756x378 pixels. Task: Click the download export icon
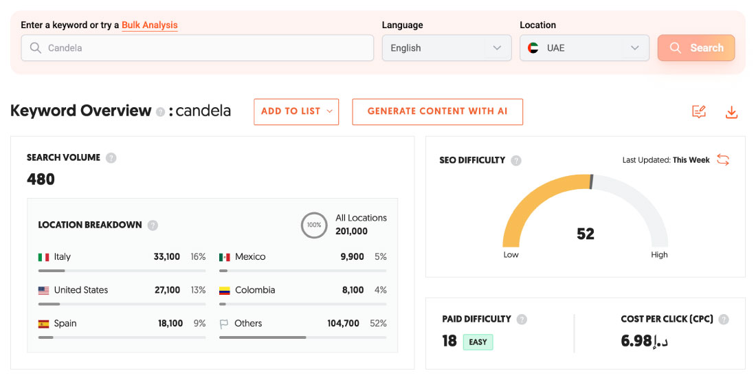731,112
